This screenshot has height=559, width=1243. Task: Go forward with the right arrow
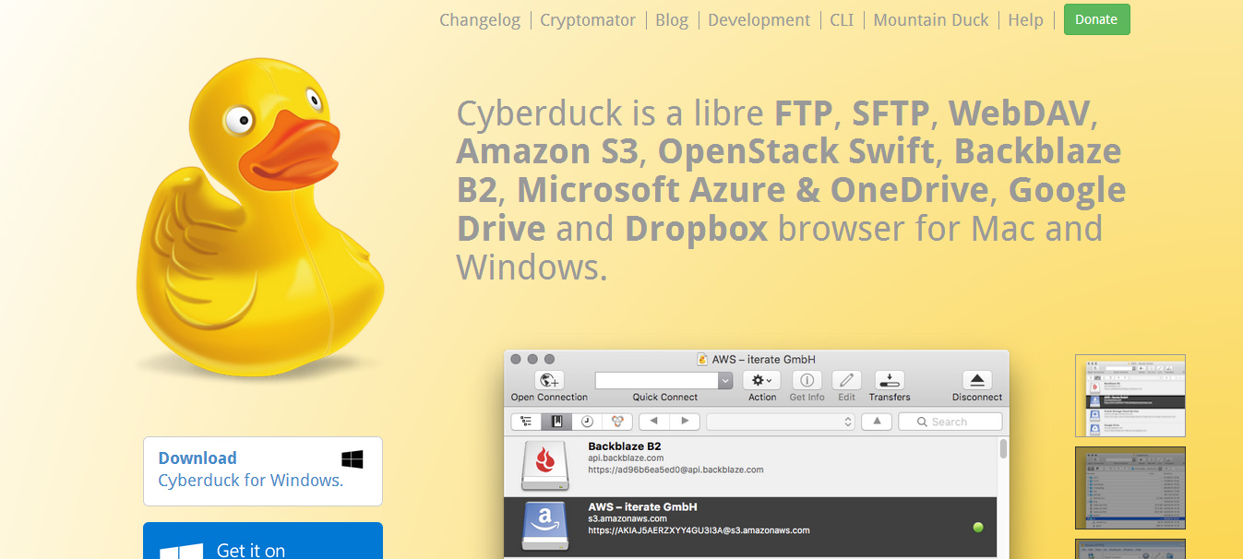point(684,422)
